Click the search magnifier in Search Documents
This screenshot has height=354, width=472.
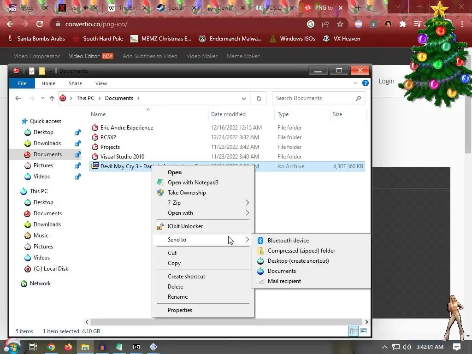pyautogui.click(x=358, y=99)
